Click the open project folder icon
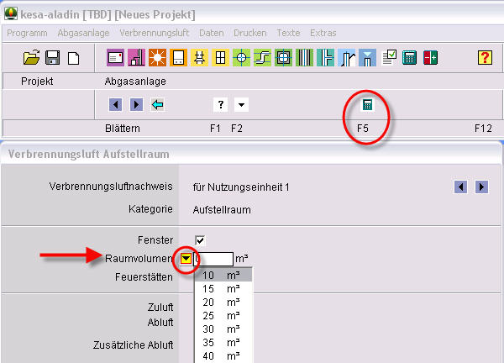Screen dimensions: 504x363 31,58
